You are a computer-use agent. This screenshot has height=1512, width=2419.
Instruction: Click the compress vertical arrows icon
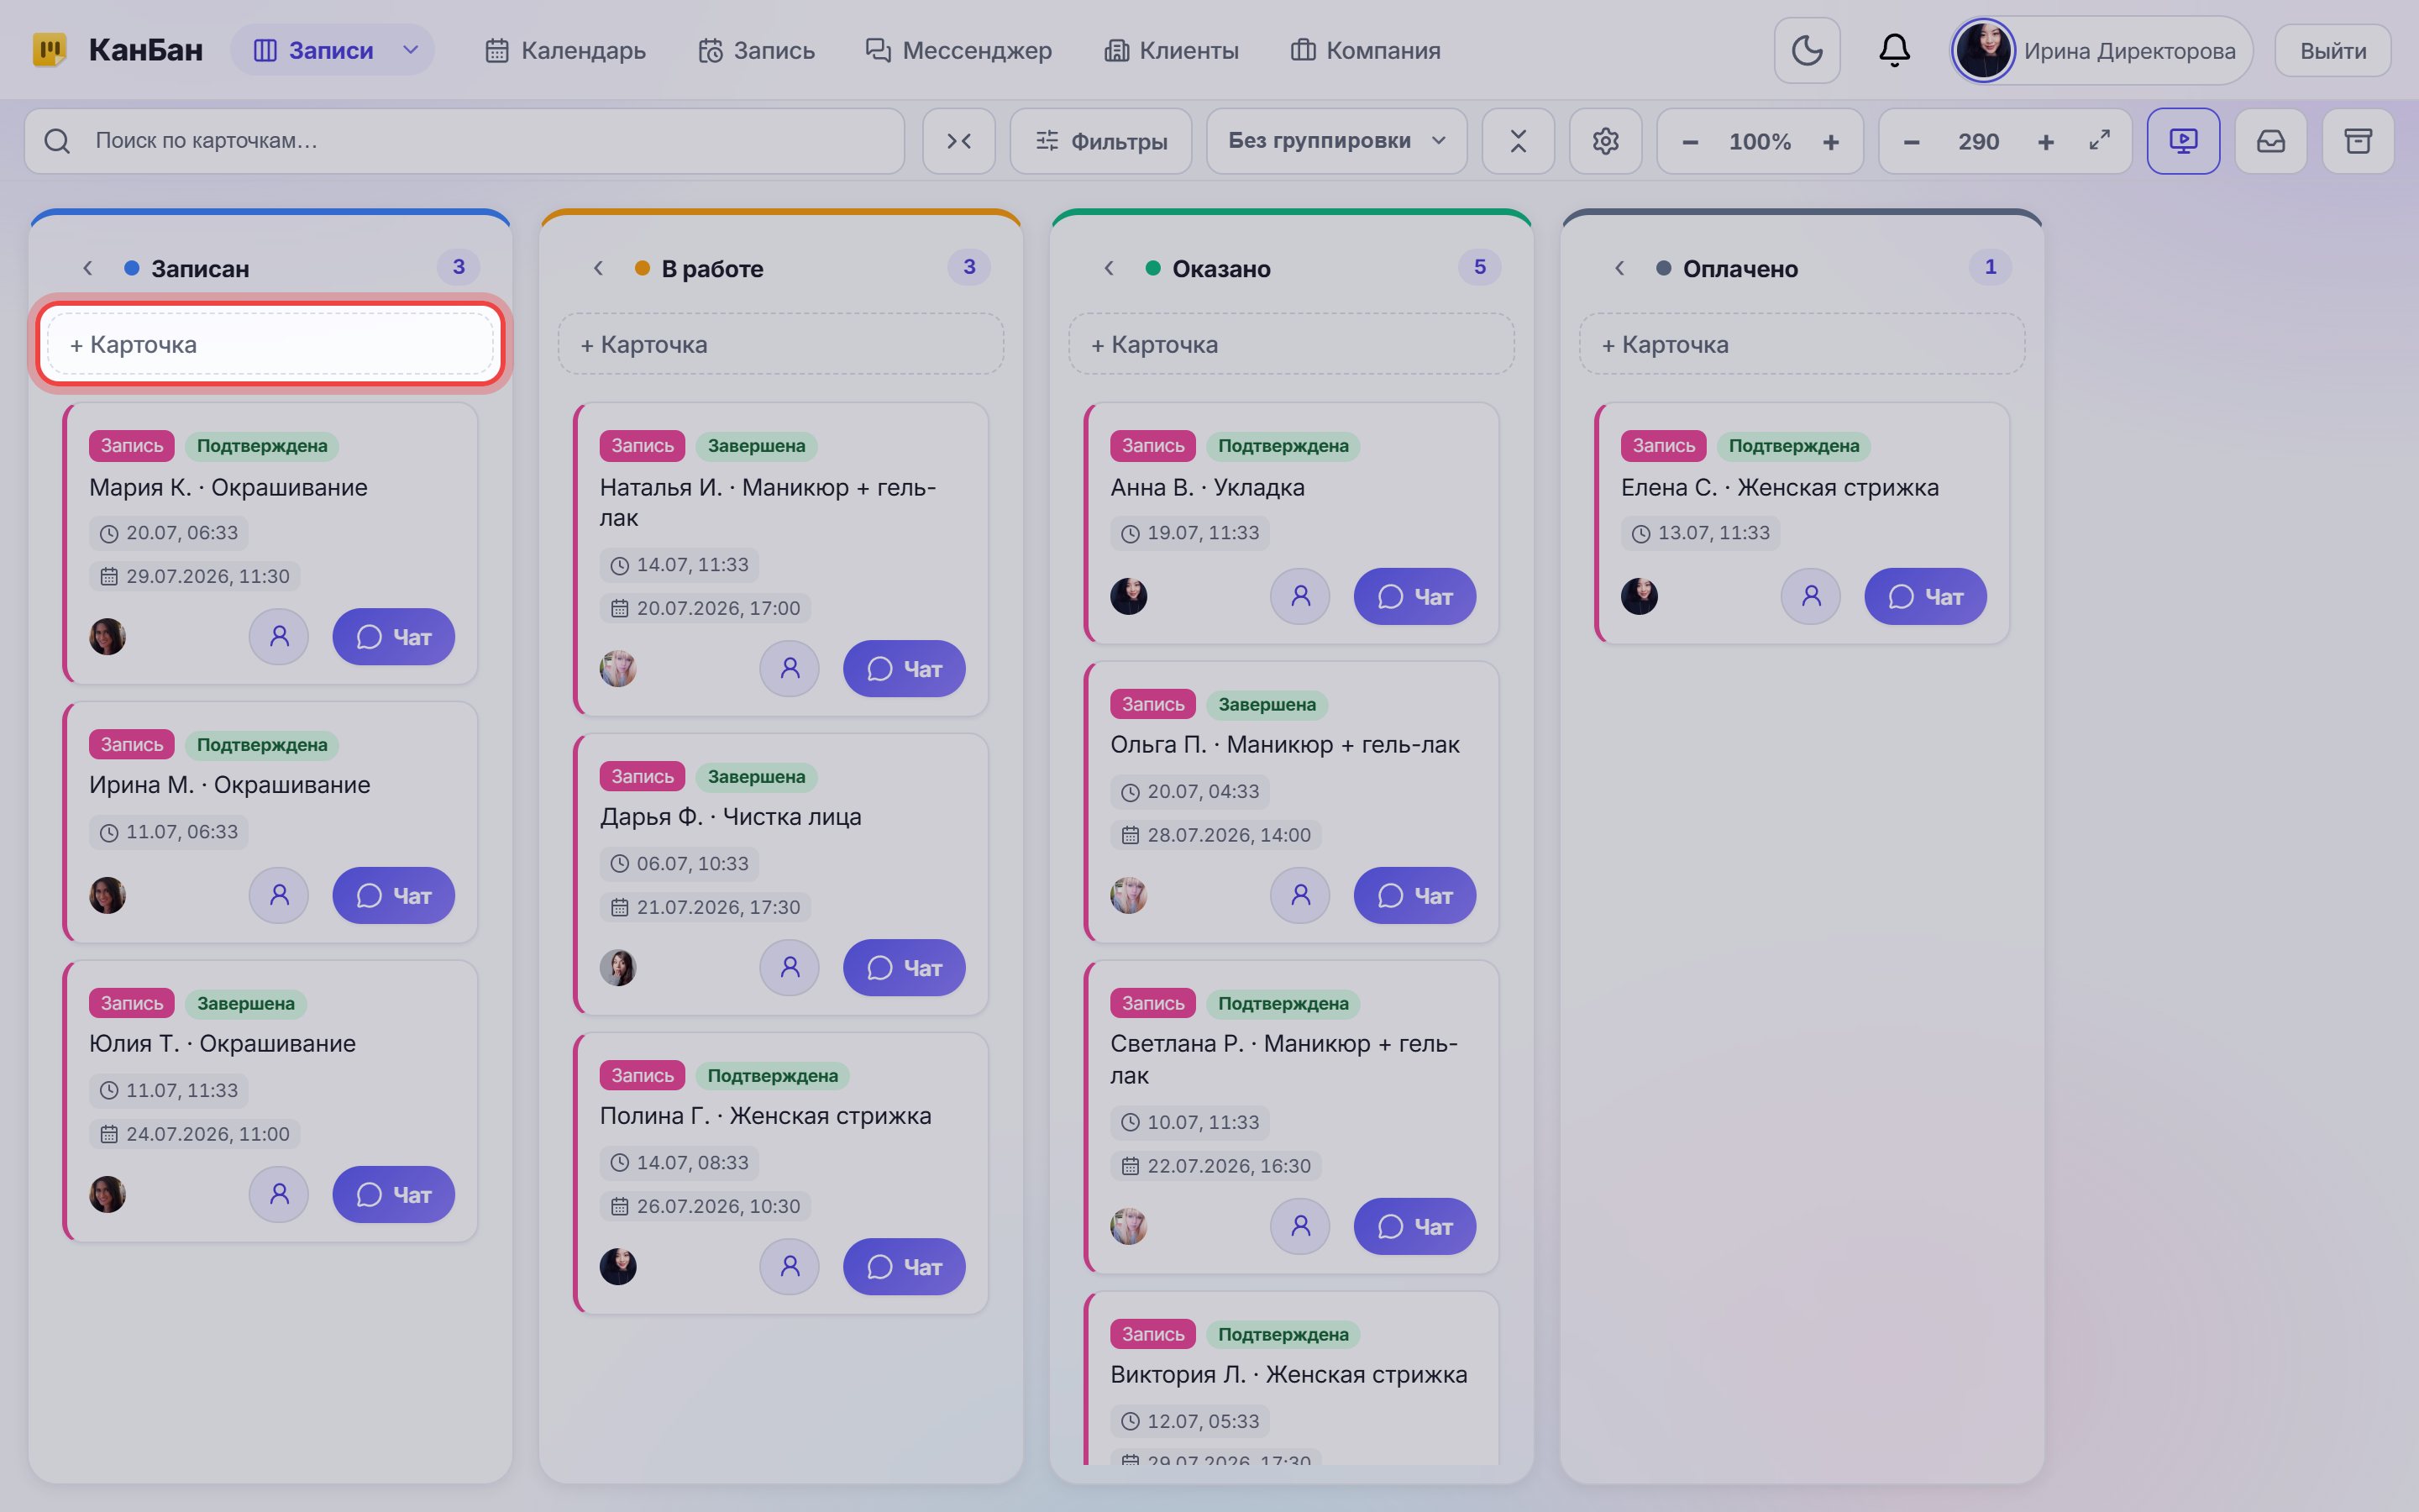[1518, 141]
